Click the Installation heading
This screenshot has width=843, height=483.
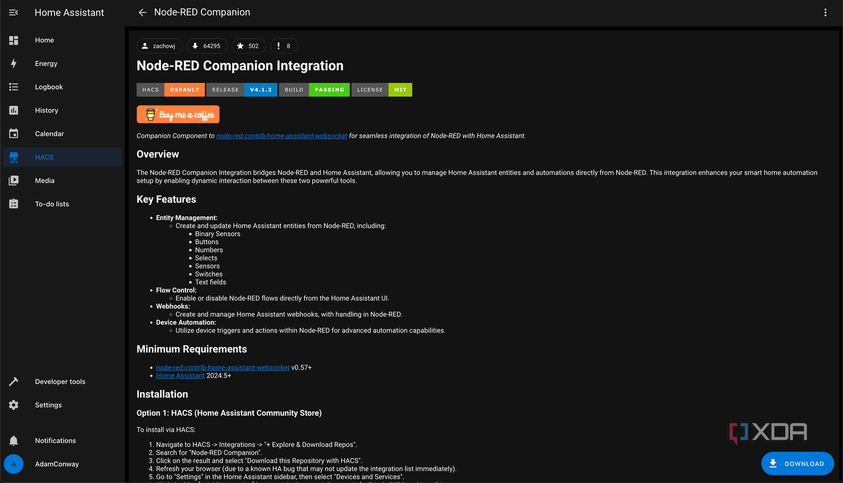tap(163, 394)
